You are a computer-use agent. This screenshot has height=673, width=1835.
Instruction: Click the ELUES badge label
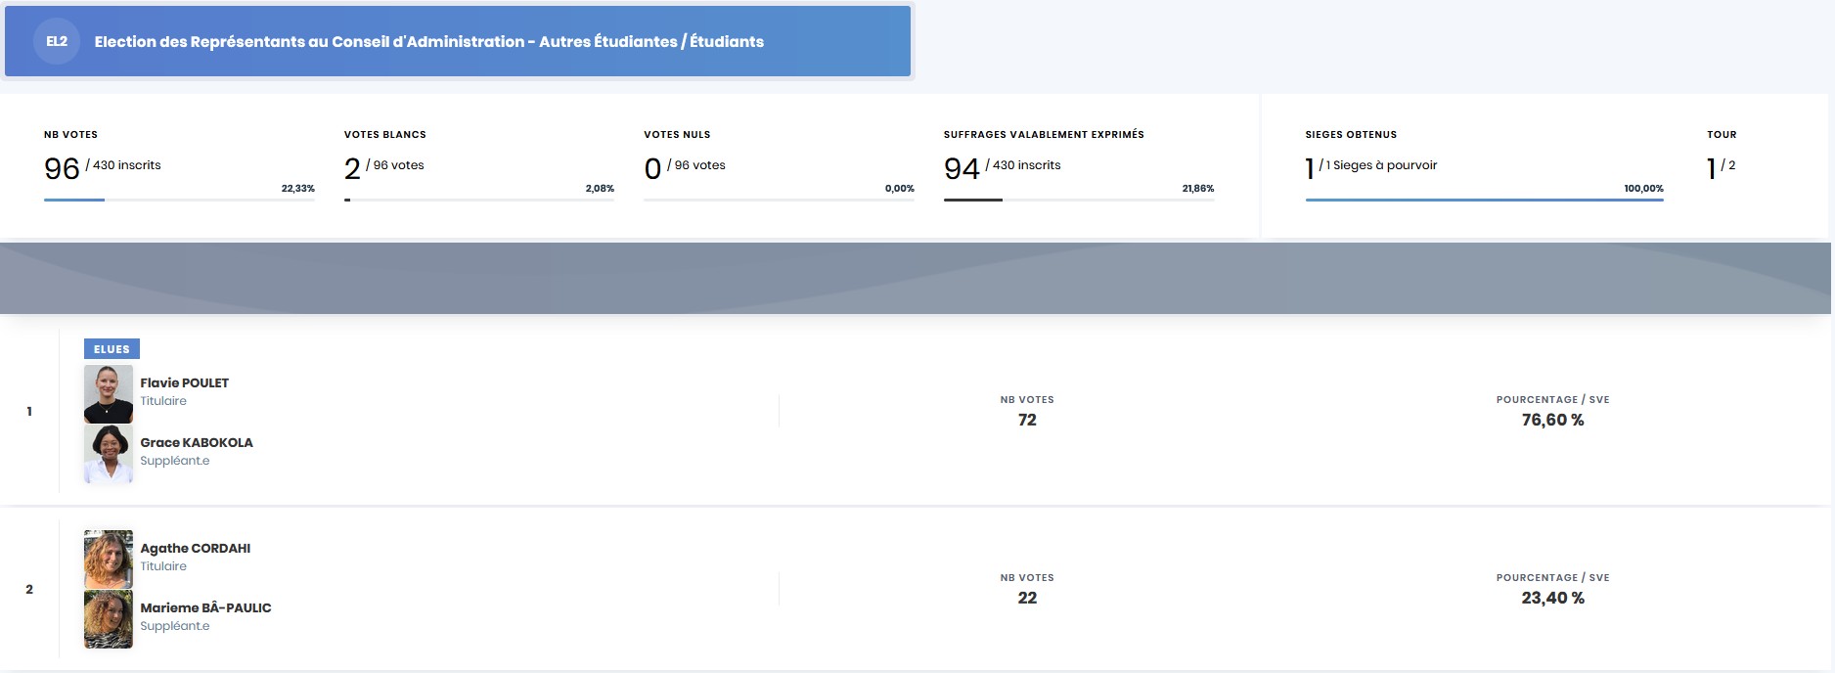(x=112, y=349)
